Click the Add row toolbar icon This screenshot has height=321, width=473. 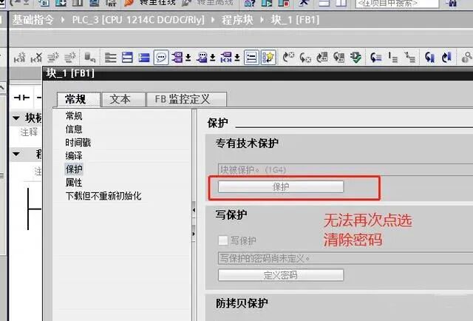pyautogui.click(x=70, y=57)
